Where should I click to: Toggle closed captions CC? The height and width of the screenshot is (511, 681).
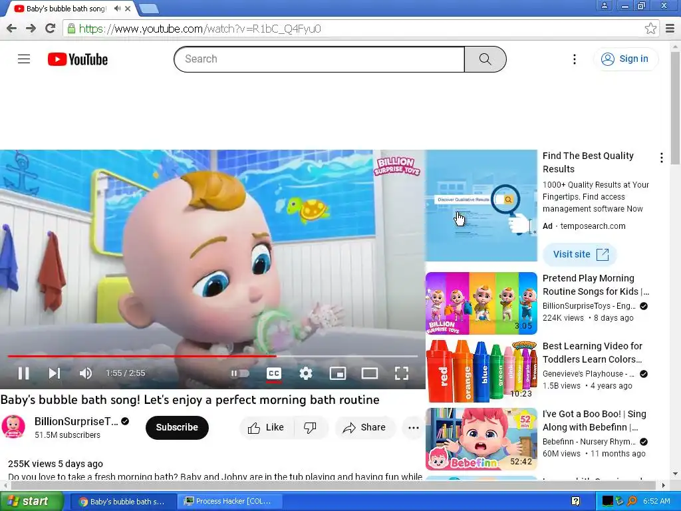[x=273, y=373]
